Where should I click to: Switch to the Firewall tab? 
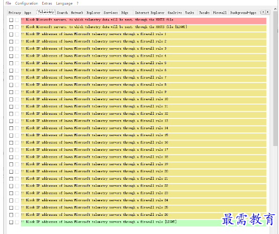pyautogui.click(x=220, y=13)
